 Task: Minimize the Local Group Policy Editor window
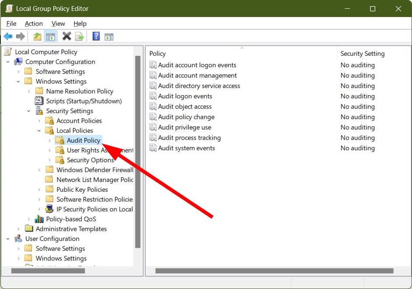click(347, 9)
